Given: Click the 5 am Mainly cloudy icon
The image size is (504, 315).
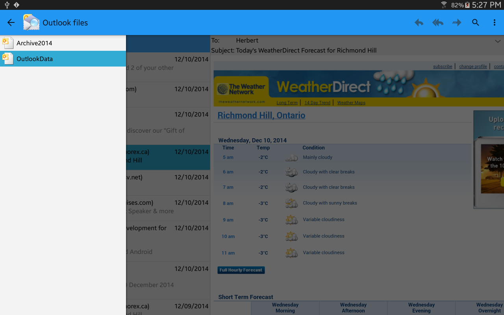Looking at the screenshot, I should tap(291, 157).
